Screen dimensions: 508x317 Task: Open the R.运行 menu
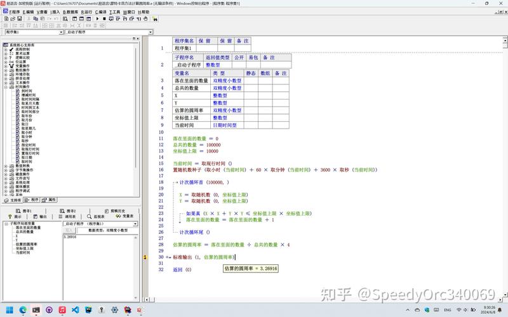pyautogui.click(x=86, y=12)
